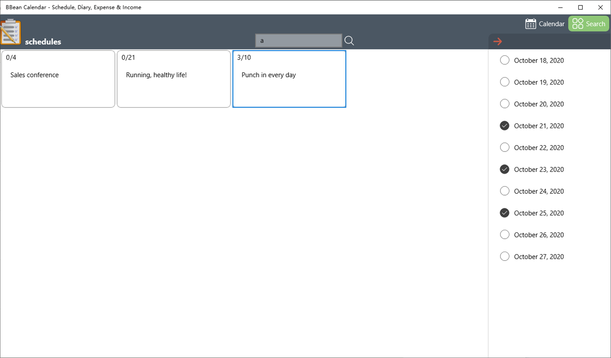Click inside the search input field
Viewport: 611px width, 358px height.
(x=298, y=40)
